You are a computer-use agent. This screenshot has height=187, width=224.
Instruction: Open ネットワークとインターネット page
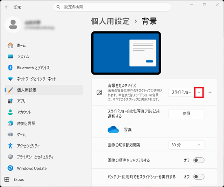(x=44, y=79)
